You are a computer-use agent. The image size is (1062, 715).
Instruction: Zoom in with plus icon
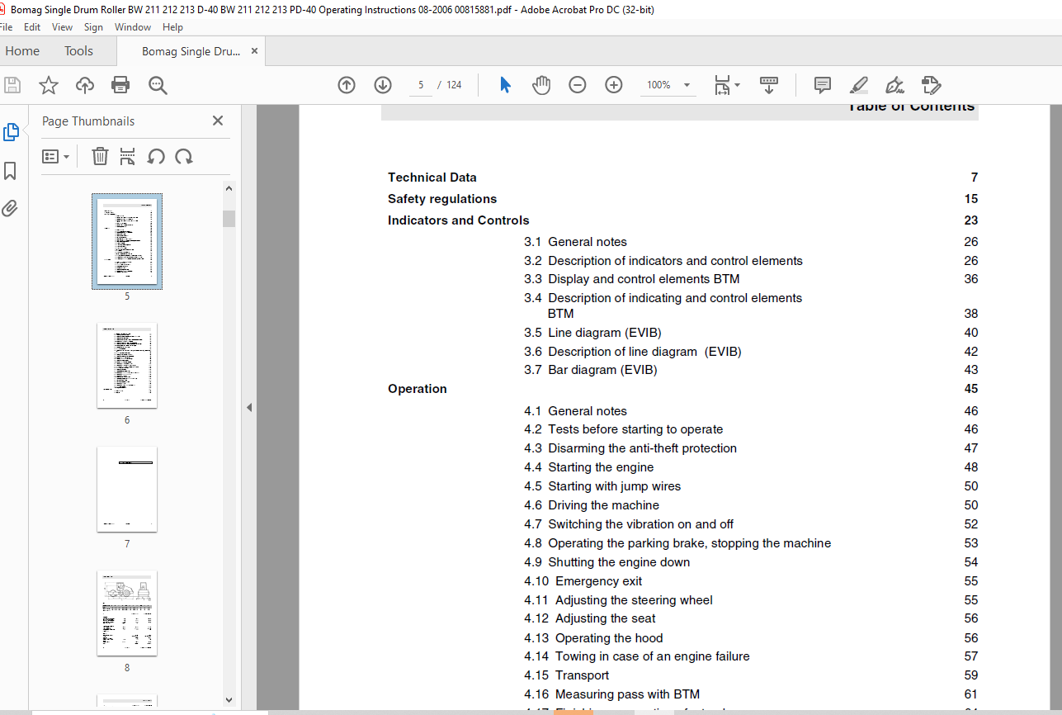[614, 85]
